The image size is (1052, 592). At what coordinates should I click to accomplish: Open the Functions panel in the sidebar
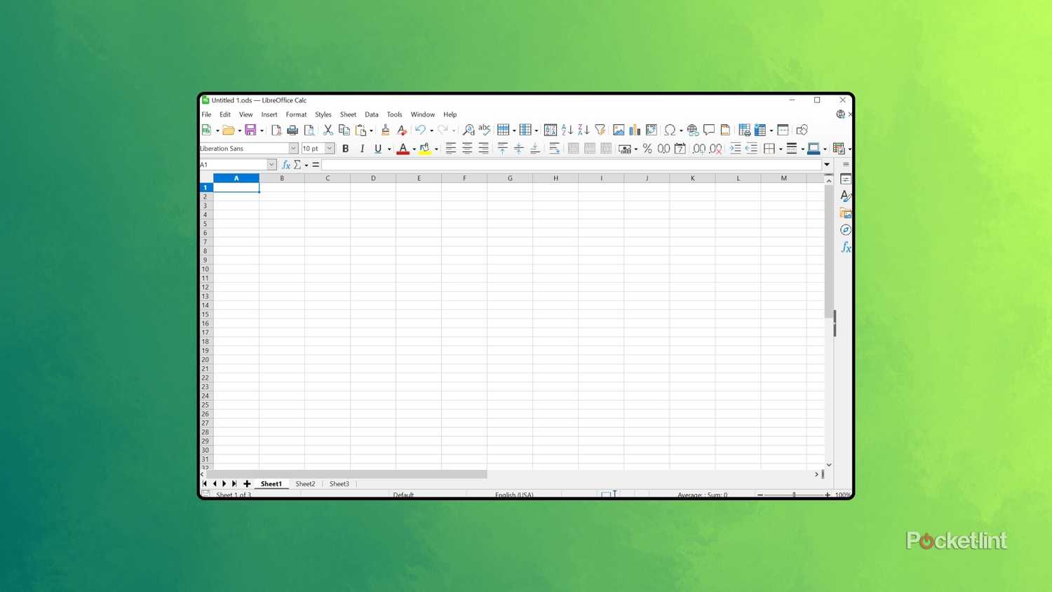pyautogui.click(x=846, y=247)
